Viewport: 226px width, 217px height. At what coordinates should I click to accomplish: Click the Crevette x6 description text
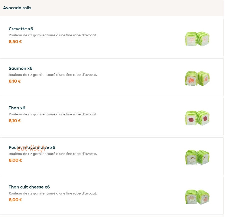pyautogui.click(x=53, y=35)
